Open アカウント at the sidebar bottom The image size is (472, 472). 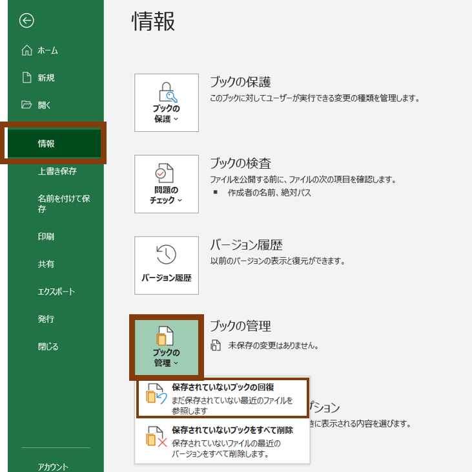click(x=53, y=466)
